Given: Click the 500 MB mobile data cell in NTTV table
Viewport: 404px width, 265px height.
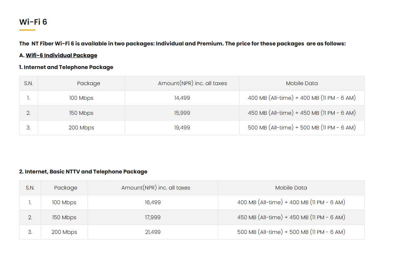Looking at the screenshot, I should [x=291, y=232].
